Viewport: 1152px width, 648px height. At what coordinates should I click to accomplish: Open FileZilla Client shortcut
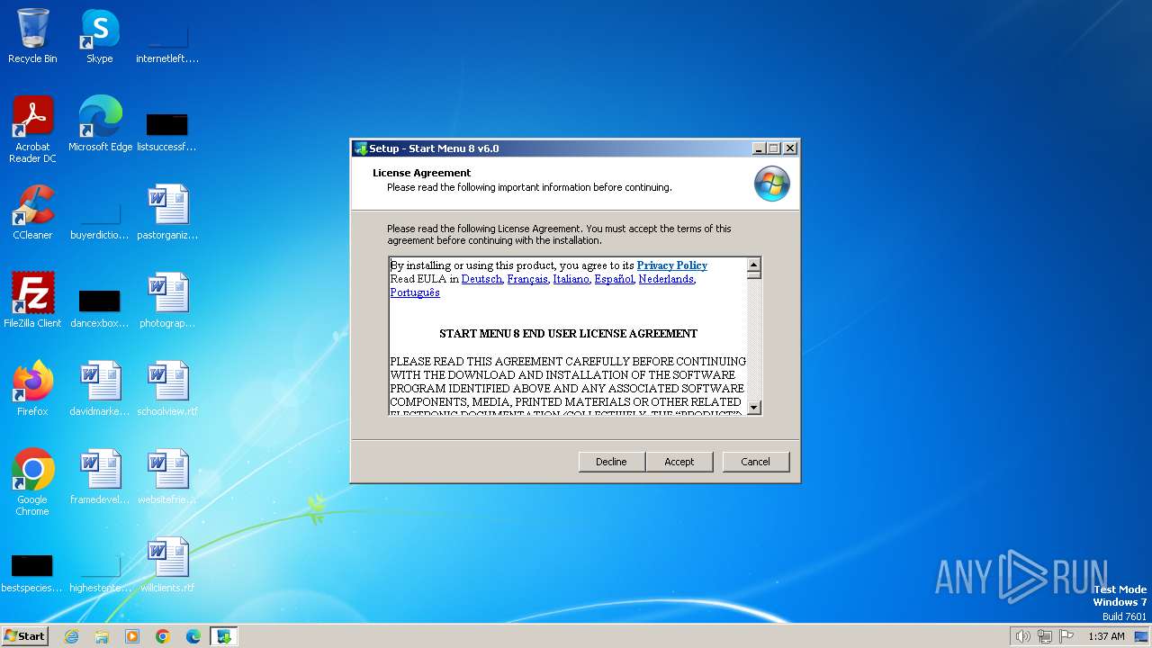pyautogui.click(x=32, y=300)
